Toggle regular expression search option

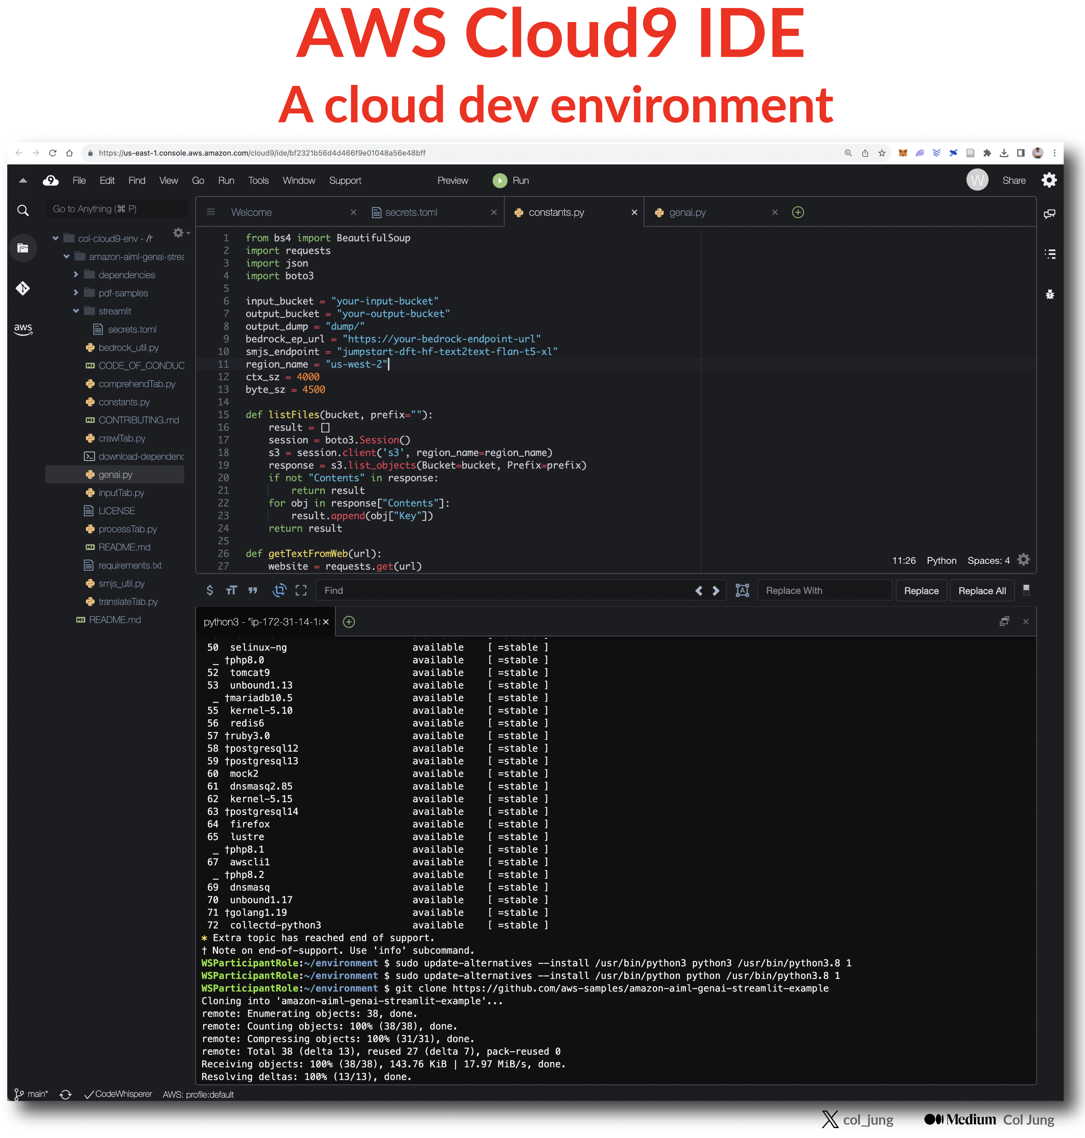click(x=209, y=590)
